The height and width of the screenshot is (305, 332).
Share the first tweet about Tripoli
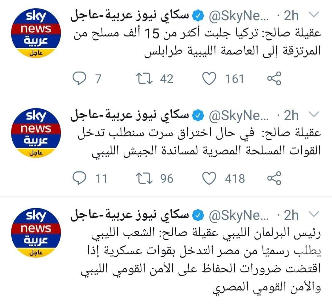tap(274, 78)
